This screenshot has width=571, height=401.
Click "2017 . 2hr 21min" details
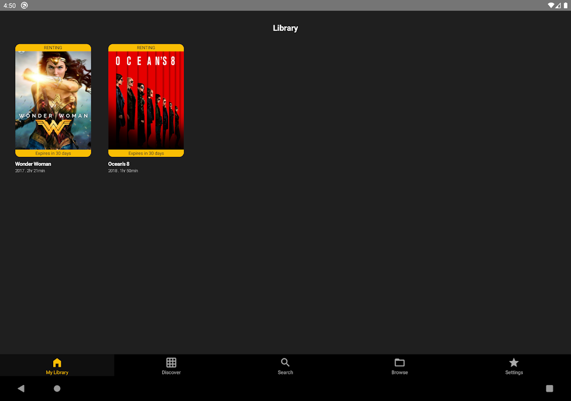30,170
